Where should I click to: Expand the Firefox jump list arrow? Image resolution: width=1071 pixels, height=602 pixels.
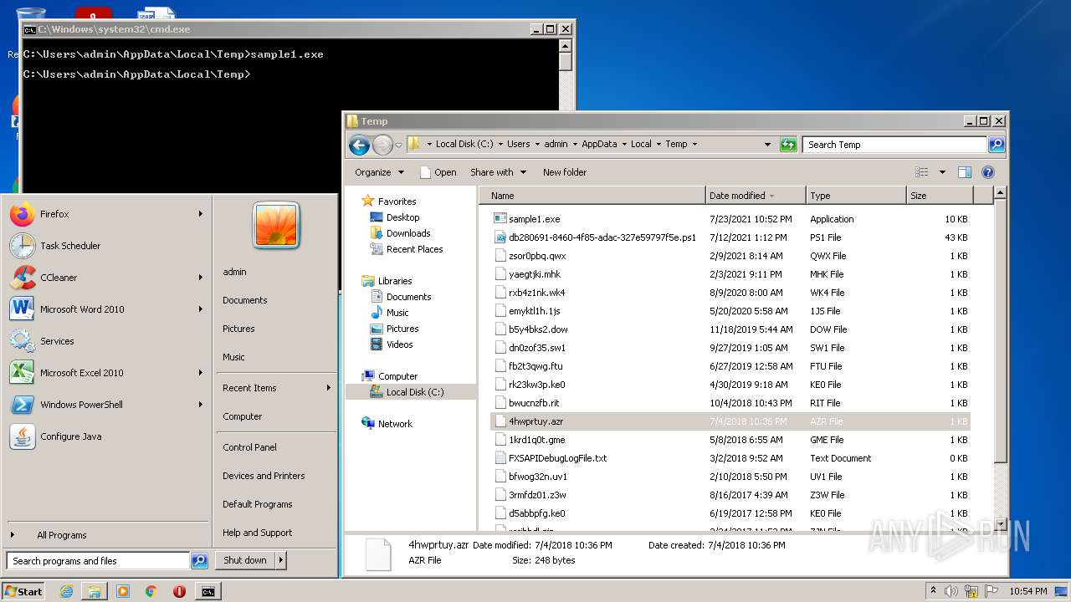pyautogui.click(x=201, y=214)
